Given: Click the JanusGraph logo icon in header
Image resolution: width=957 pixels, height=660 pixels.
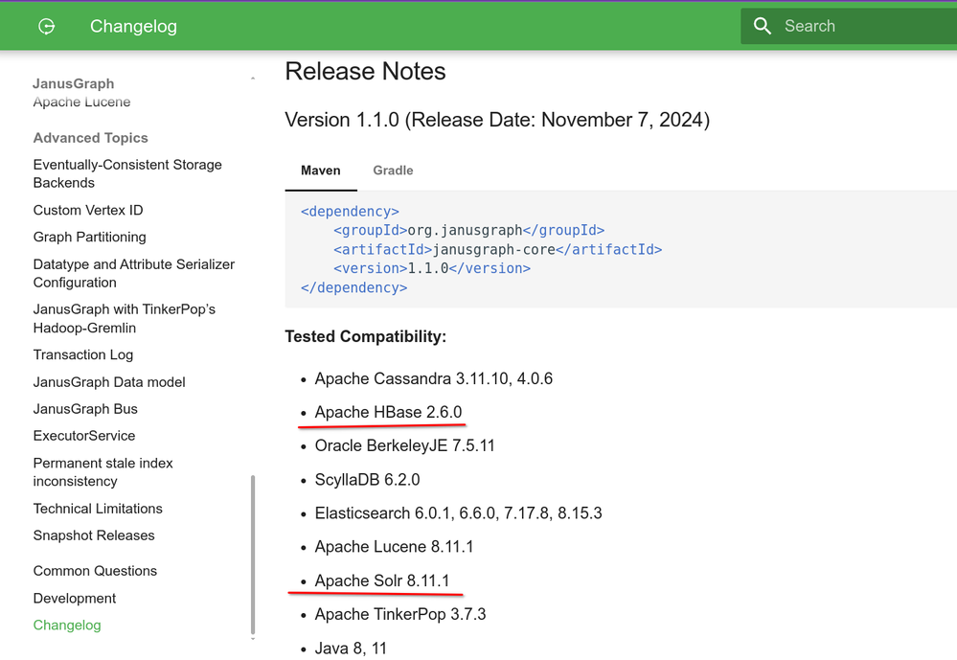Looking at the screenshot, I should (x=46, y=26).
